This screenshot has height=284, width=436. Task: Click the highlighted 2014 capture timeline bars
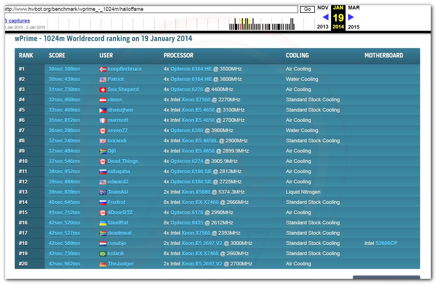(245, 24)
